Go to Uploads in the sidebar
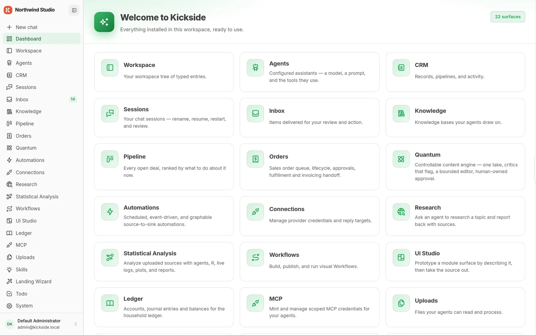 [x=42, y=257]
